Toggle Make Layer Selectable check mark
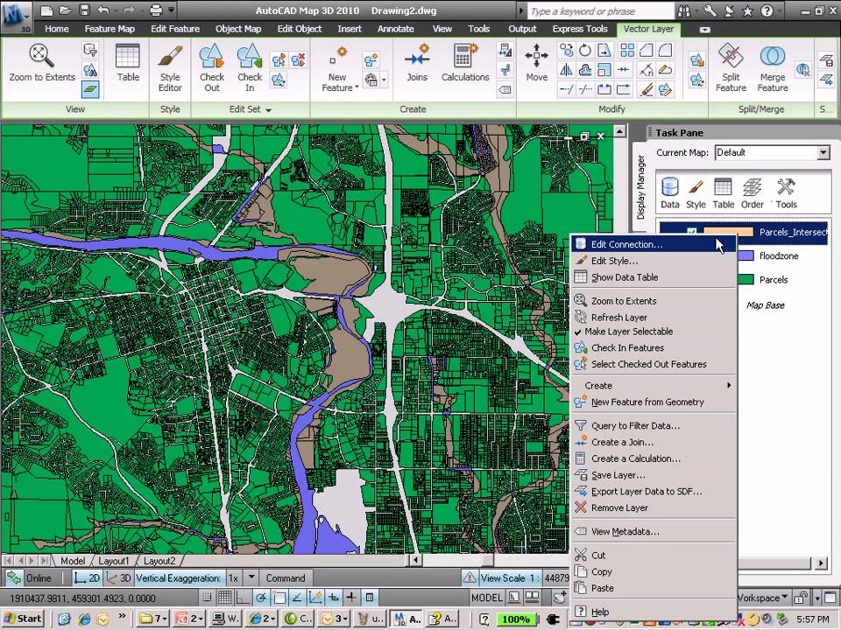841x630 pixels. tap(577, 332)
